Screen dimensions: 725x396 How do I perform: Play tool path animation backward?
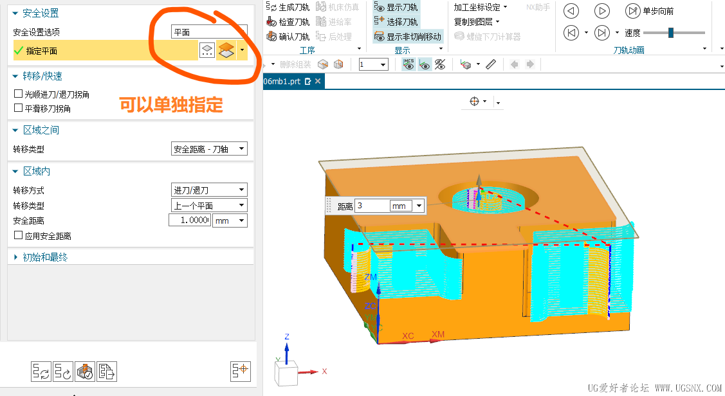(571, 11)
